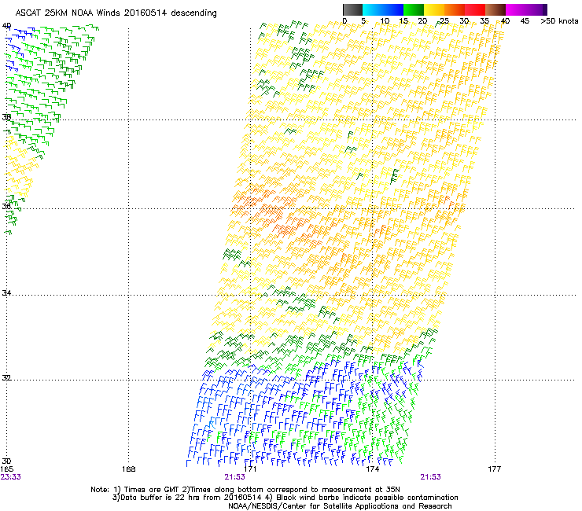Click note 'Data buffer is 22 hrs from 20160514'
This screenshot has width=582, height=511.
191,498
